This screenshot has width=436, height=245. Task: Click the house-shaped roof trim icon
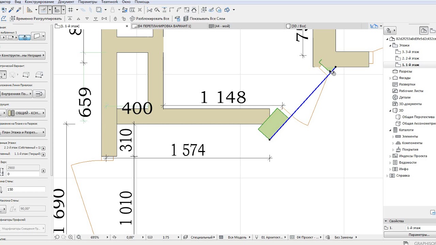(194, 10)
